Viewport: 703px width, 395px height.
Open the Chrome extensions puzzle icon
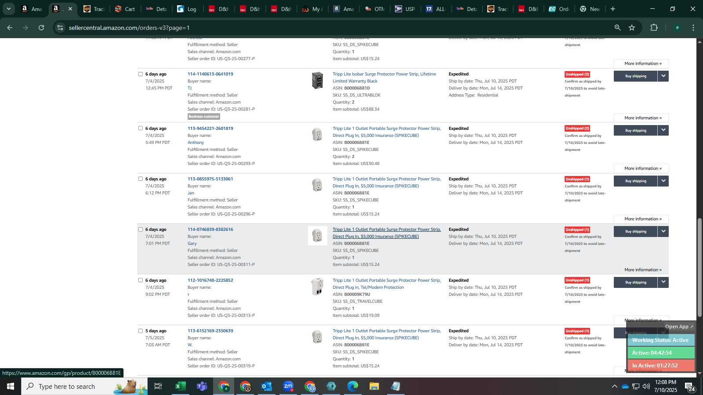point(654,28)
